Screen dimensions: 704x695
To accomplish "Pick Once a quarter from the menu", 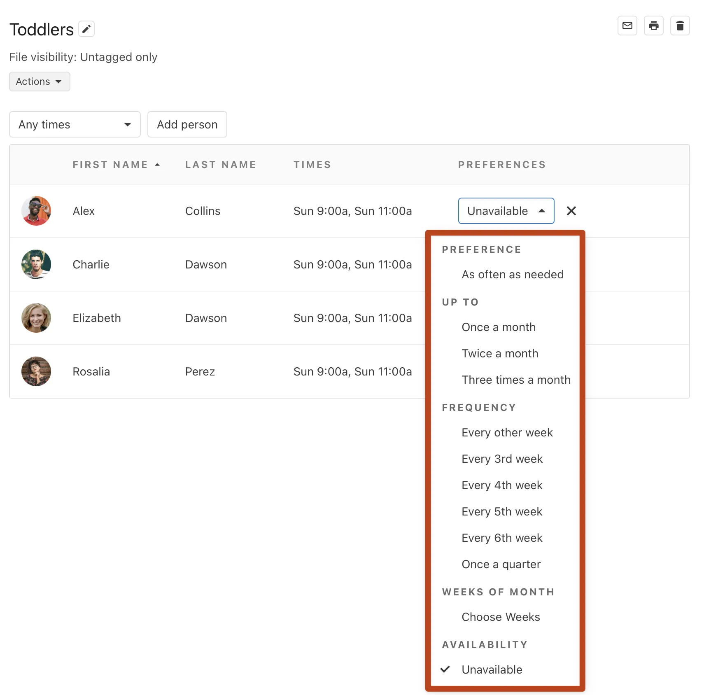I will [x=501, y=564].
